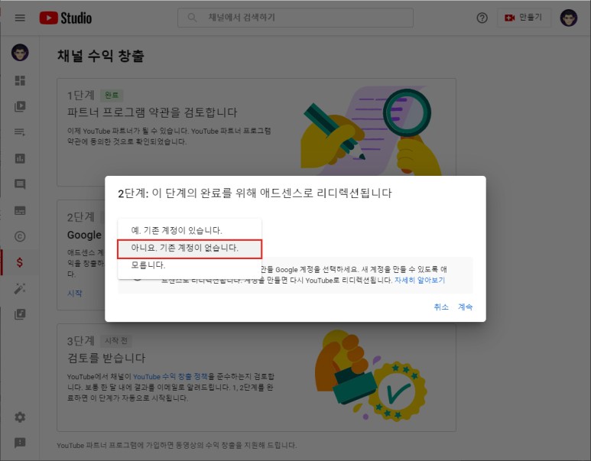The width and height of the screenshot is (591, 461).
Task: Open the Content videos icon in sidebar
Action: pos(20,106)
